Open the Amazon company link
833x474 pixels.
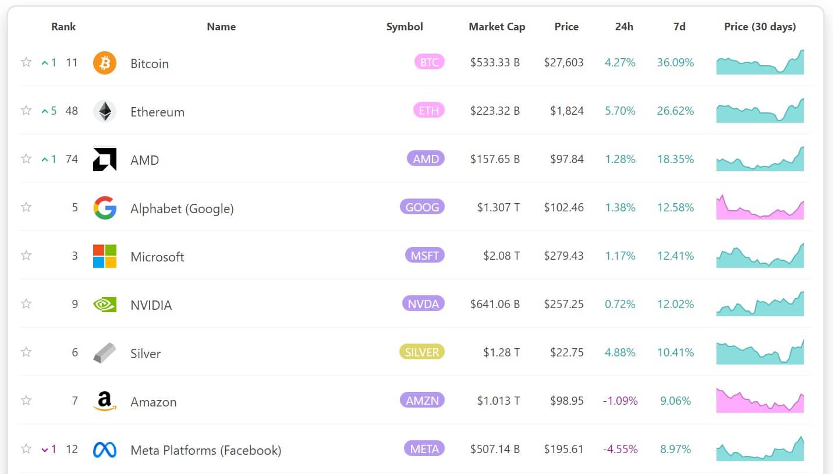tap(154, 402)
